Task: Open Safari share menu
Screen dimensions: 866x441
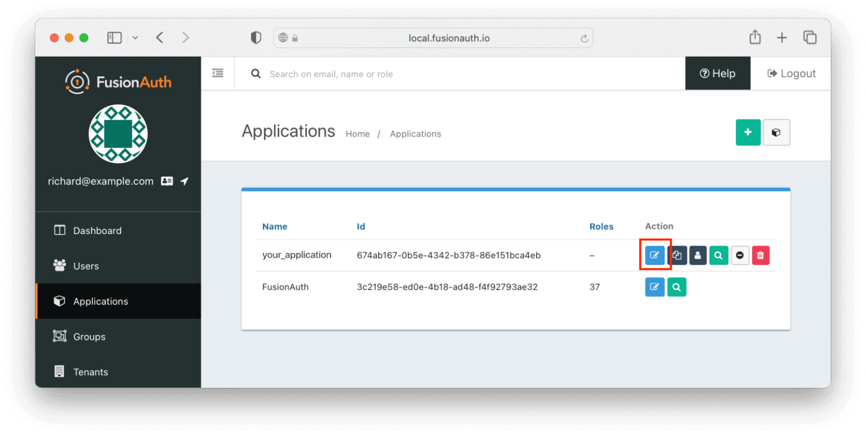Action: [755, 37]
